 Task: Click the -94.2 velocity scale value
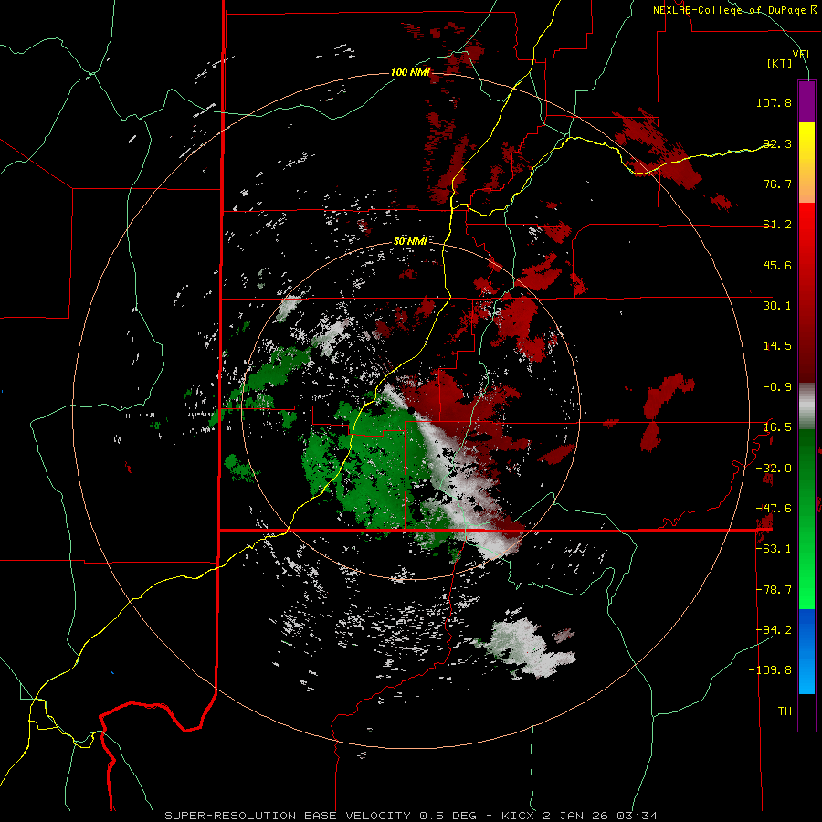coord(774,630)
